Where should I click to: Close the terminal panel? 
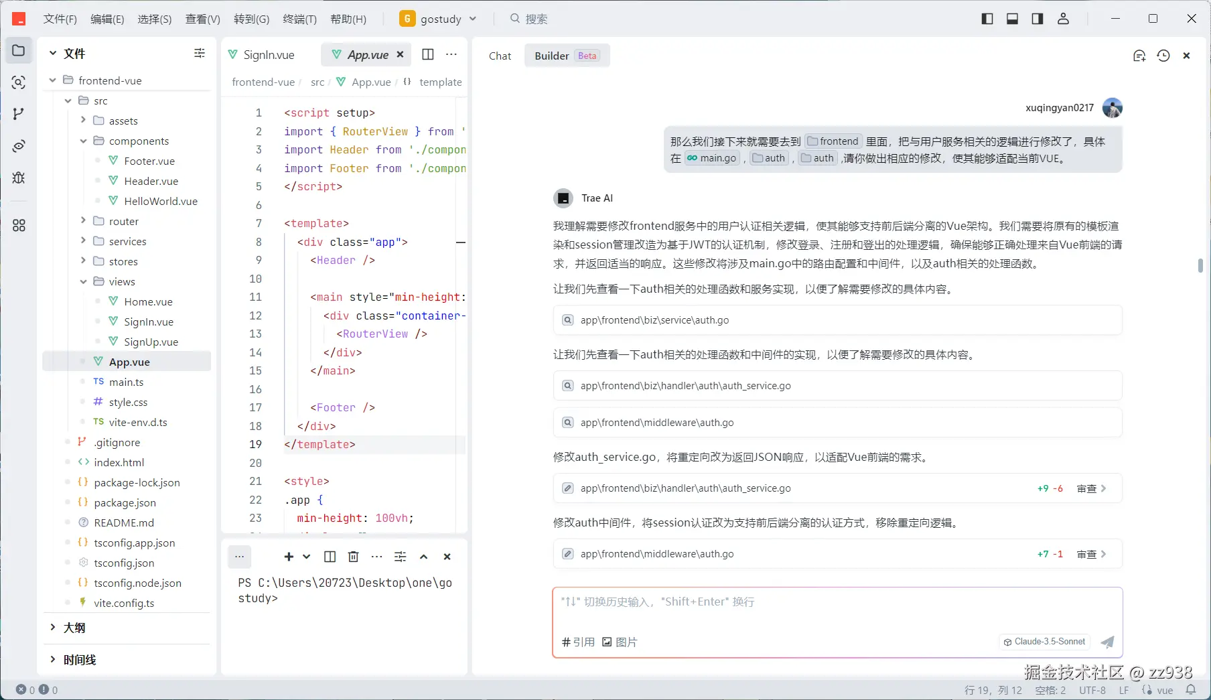tap(447, 557)
